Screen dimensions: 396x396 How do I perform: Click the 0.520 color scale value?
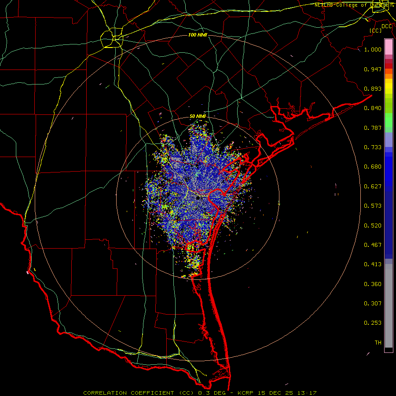[x=373, y=226]
